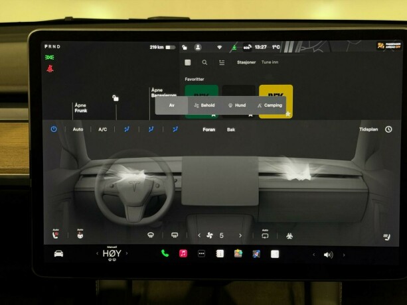Select the Stasjoner tab
The image size is (407, 305).
pos(246,62)
